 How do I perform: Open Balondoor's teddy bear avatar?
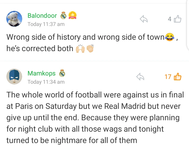pos(14,19)
